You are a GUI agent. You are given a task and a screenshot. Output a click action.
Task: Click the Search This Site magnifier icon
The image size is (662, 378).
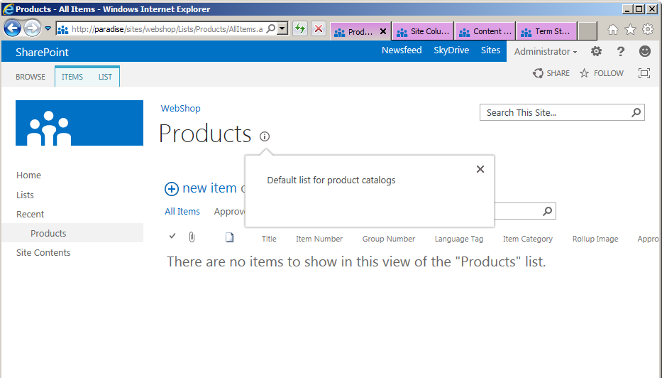[x=636, y=112]
